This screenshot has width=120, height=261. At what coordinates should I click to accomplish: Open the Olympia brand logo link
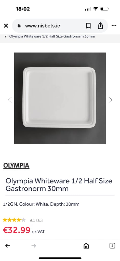(x=16, y=166)
